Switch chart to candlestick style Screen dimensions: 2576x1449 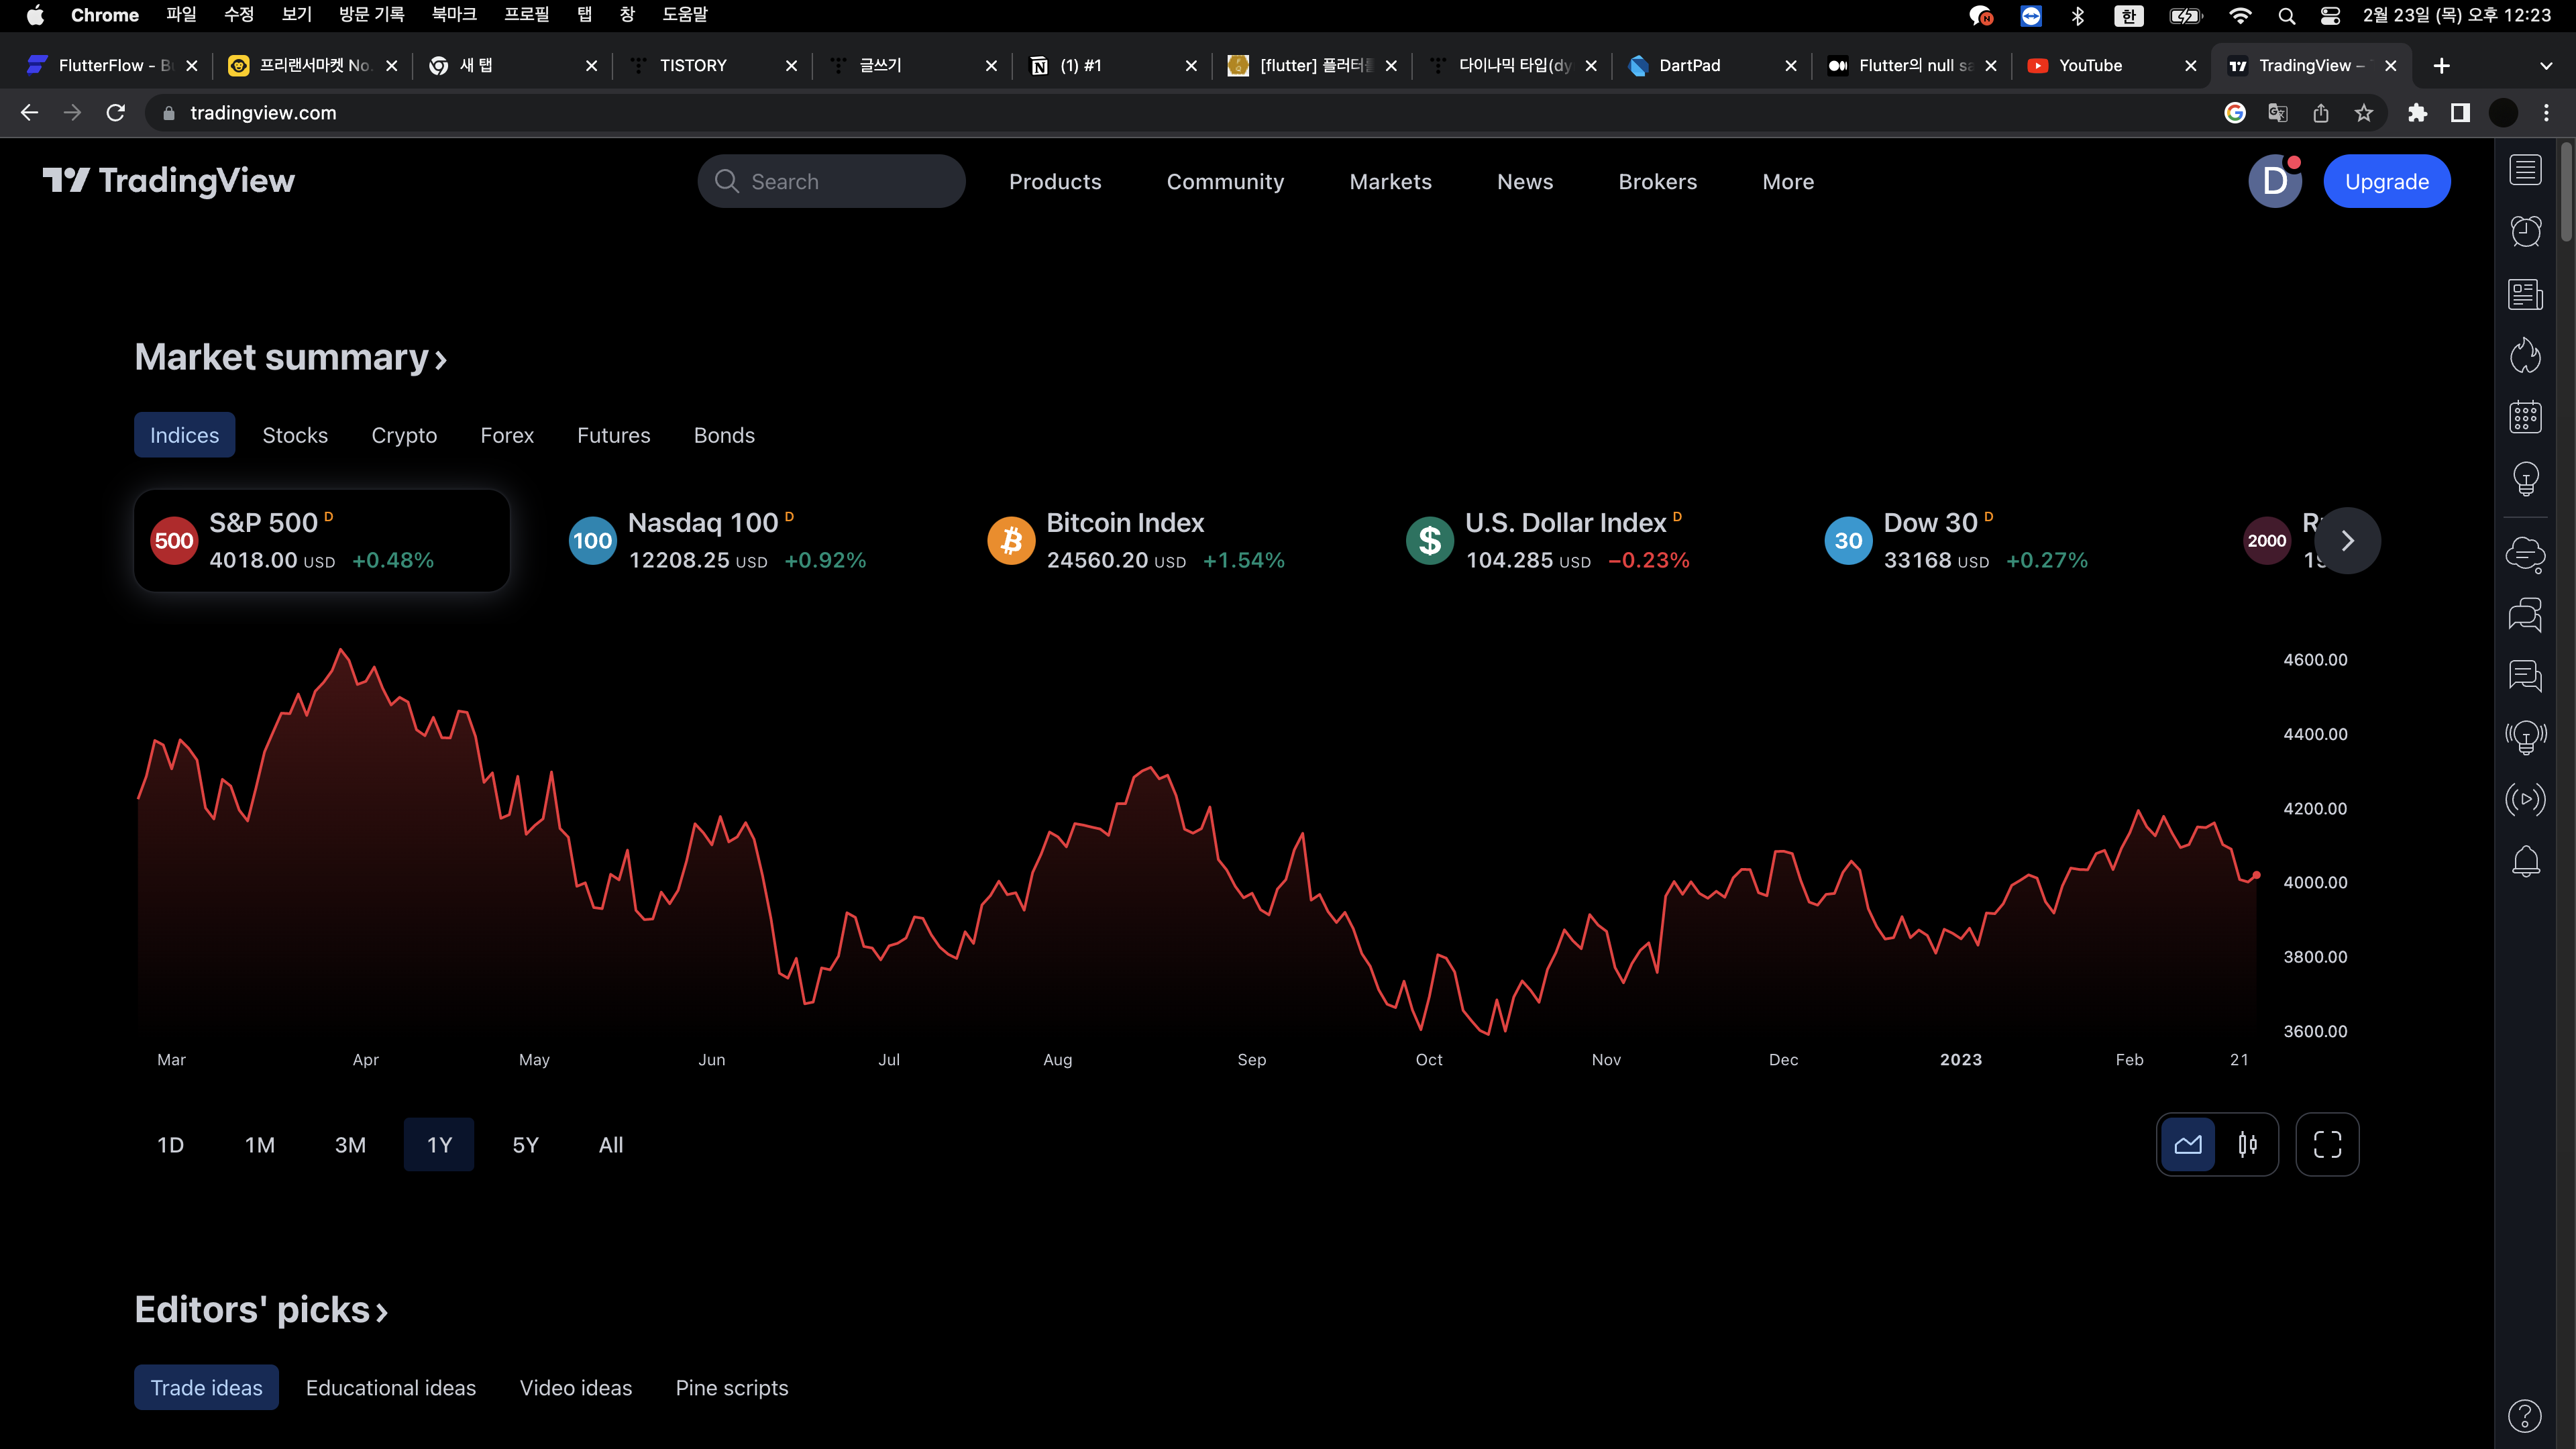[2247, 1144]
